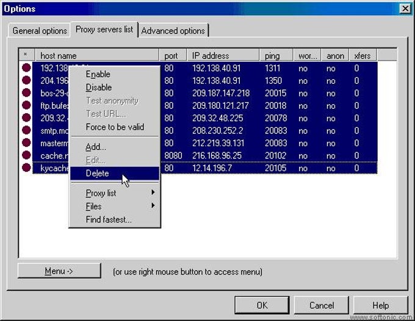
Task: Click the status dot for the smtp row
Action: (x=26, y=130)
